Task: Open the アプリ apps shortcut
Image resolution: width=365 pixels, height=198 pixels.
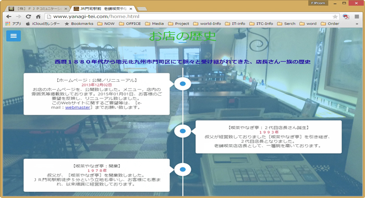Action: [x=13, y=23]
